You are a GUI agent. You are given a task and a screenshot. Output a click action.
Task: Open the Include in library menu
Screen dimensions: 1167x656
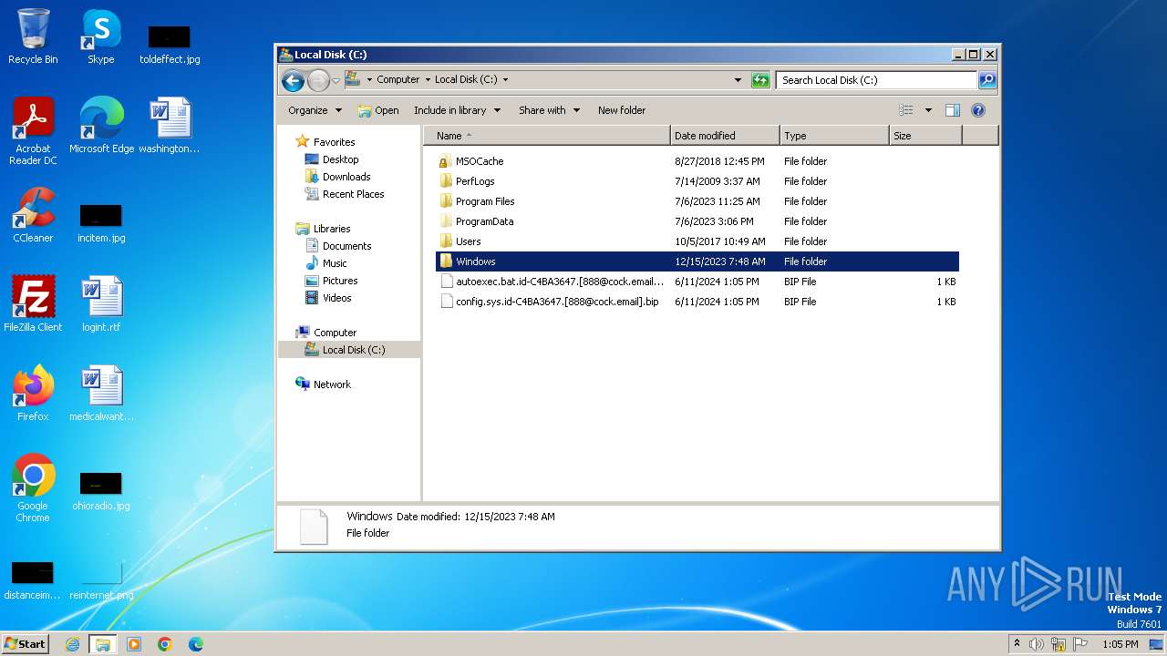[x=458, y=110]
